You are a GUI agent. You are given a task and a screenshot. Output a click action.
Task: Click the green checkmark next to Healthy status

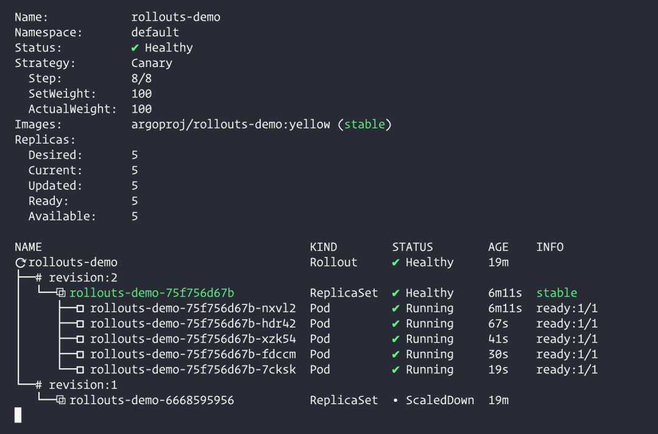[x=135, y=48]
